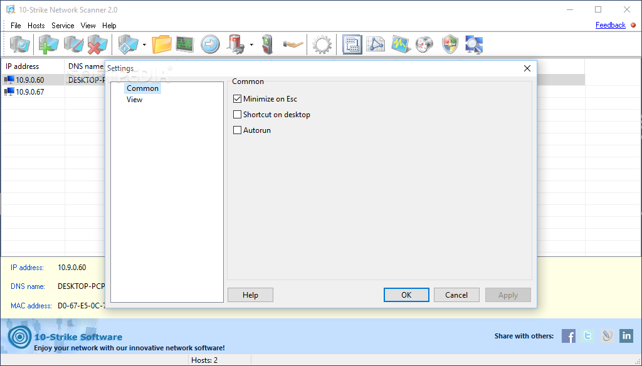The image size is (642, 366).
Task: Click the blue round arrow icon
Action: pos(210,44)
